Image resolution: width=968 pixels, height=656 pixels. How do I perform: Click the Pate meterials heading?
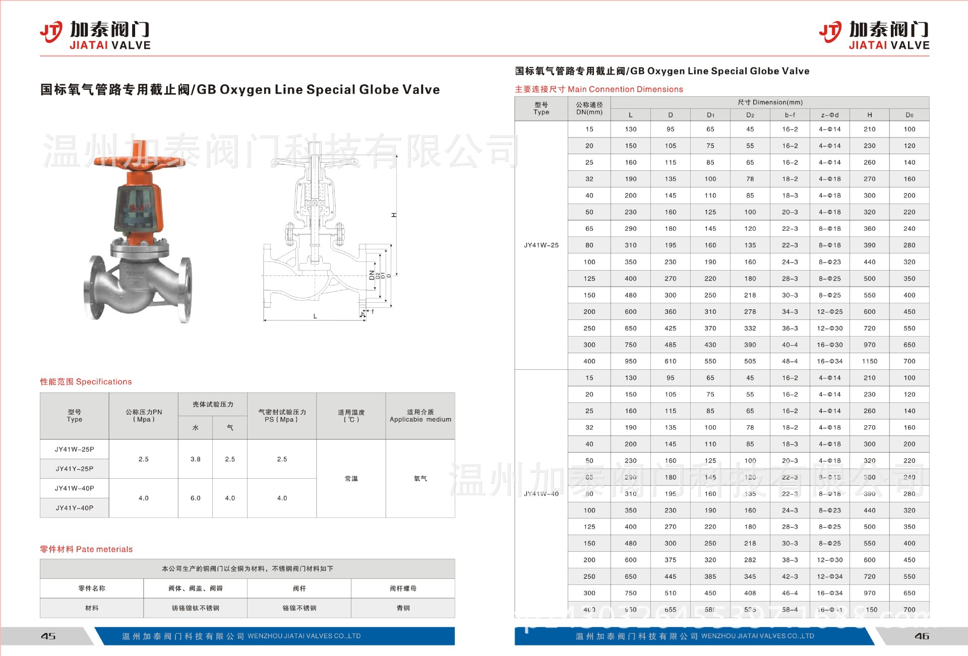(x=86, y=549)
